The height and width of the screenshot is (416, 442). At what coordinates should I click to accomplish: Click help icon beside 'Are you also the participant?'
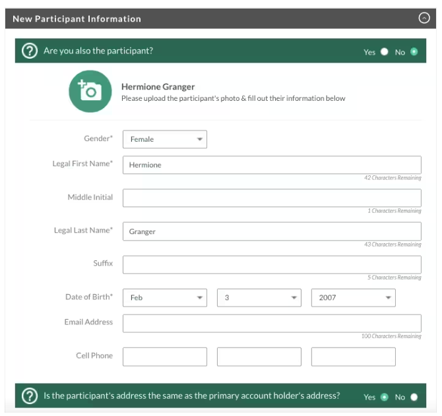[x=30, y=51]
